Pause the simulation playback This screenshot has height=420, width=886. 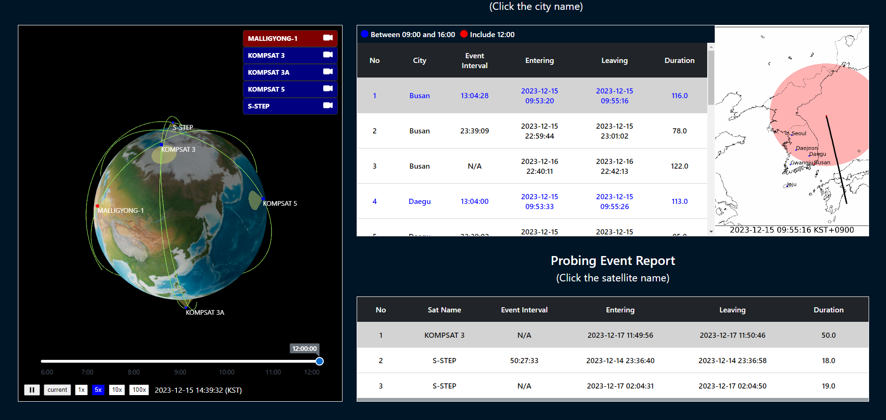tap(32, 390)
